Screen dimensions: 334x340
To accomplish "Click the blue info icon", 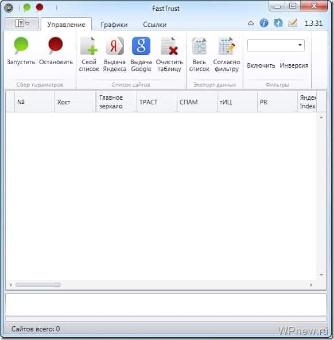I will 264,23.
